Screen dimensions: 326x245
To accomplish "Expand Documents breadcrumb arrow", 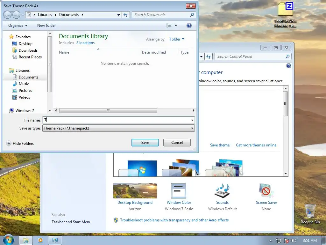I will tap(82, 15).
